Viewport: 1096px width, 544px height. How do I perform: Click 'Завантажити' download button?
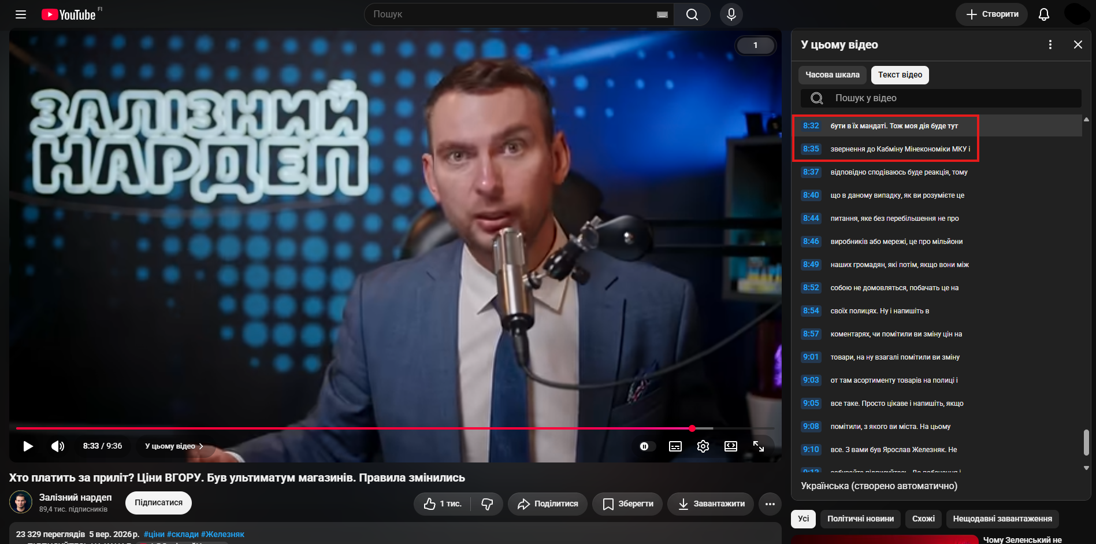click(x=711, y=504)
